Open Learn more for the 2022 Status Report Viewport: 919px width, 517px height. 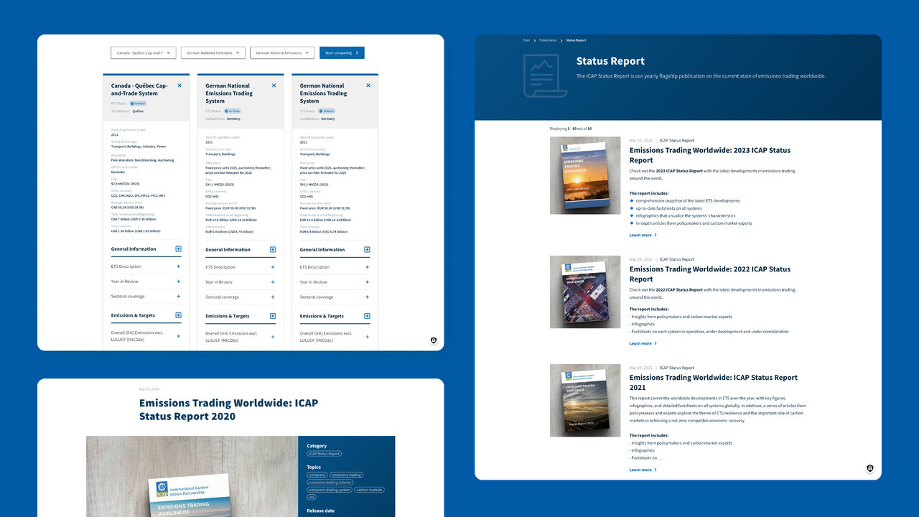(x=643, y=343)
